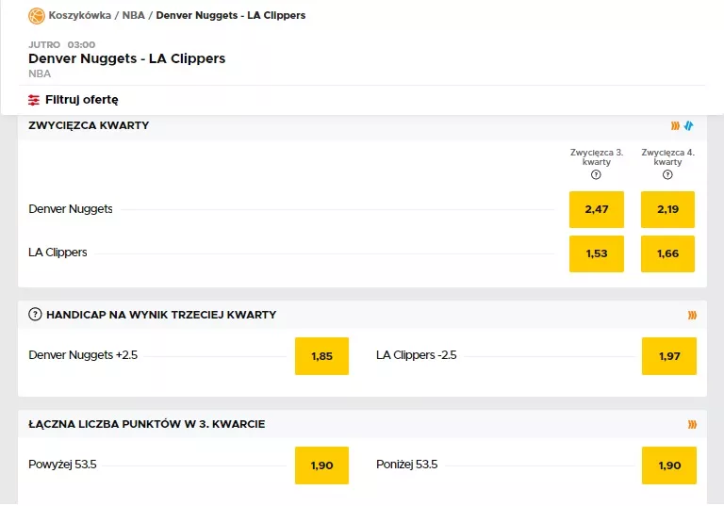This screenshot has height=506, width=724.
Task: Click orange arrows icon in Łączna liczba punktów header
Action: point(692,424)
